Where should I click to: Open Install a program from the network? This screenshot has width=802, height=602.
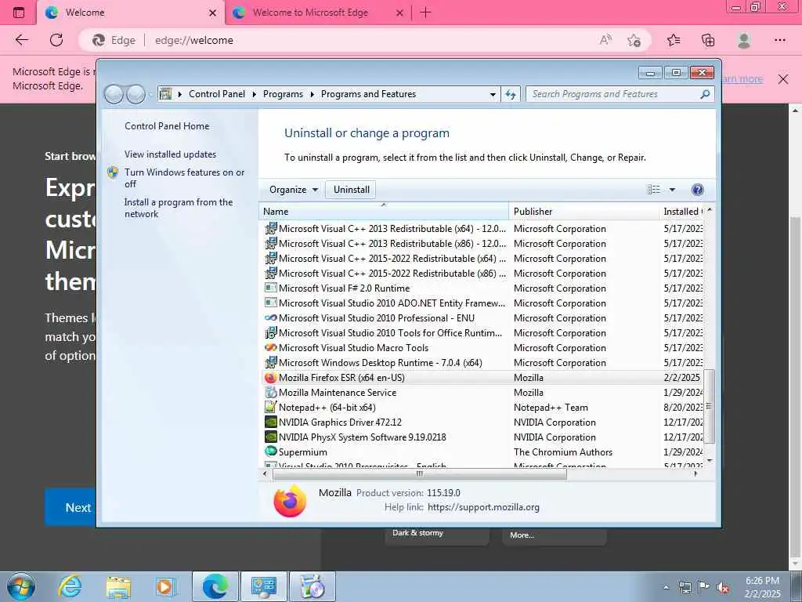point(179,208)
